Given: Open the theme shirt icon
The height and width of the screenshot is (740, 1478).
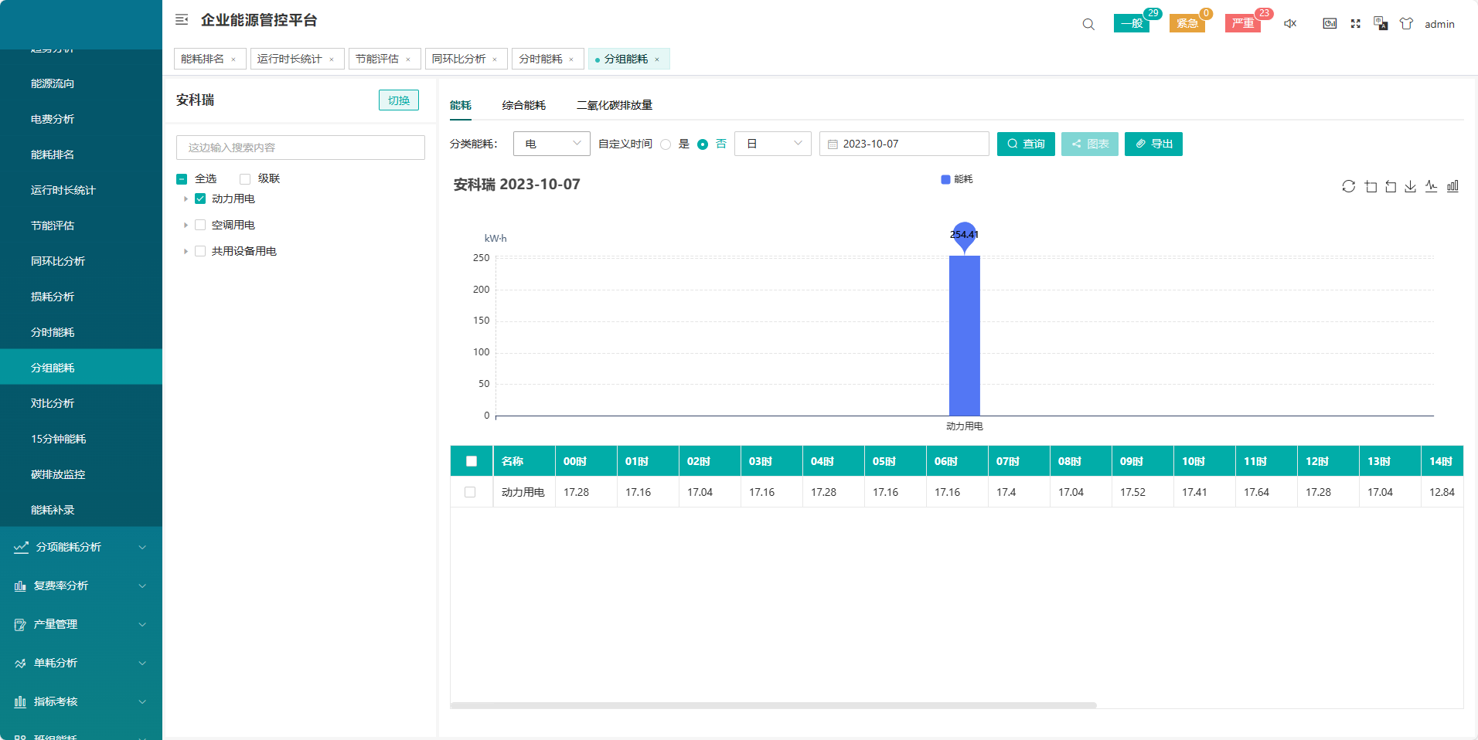Looking at the screenshot, I should tap(1406, 24).
